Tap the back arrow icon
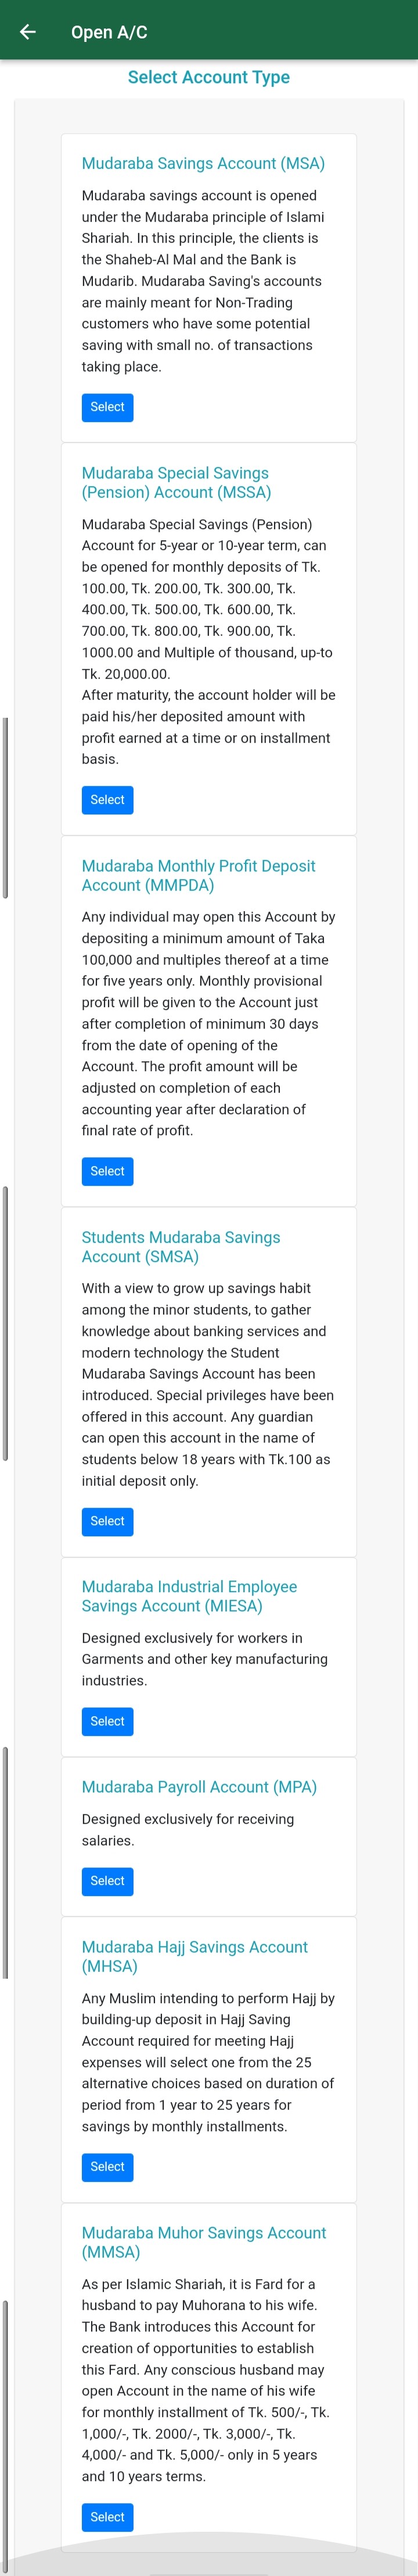Image resolution: width=418 pixels, height=2576 pixels. 28,32
